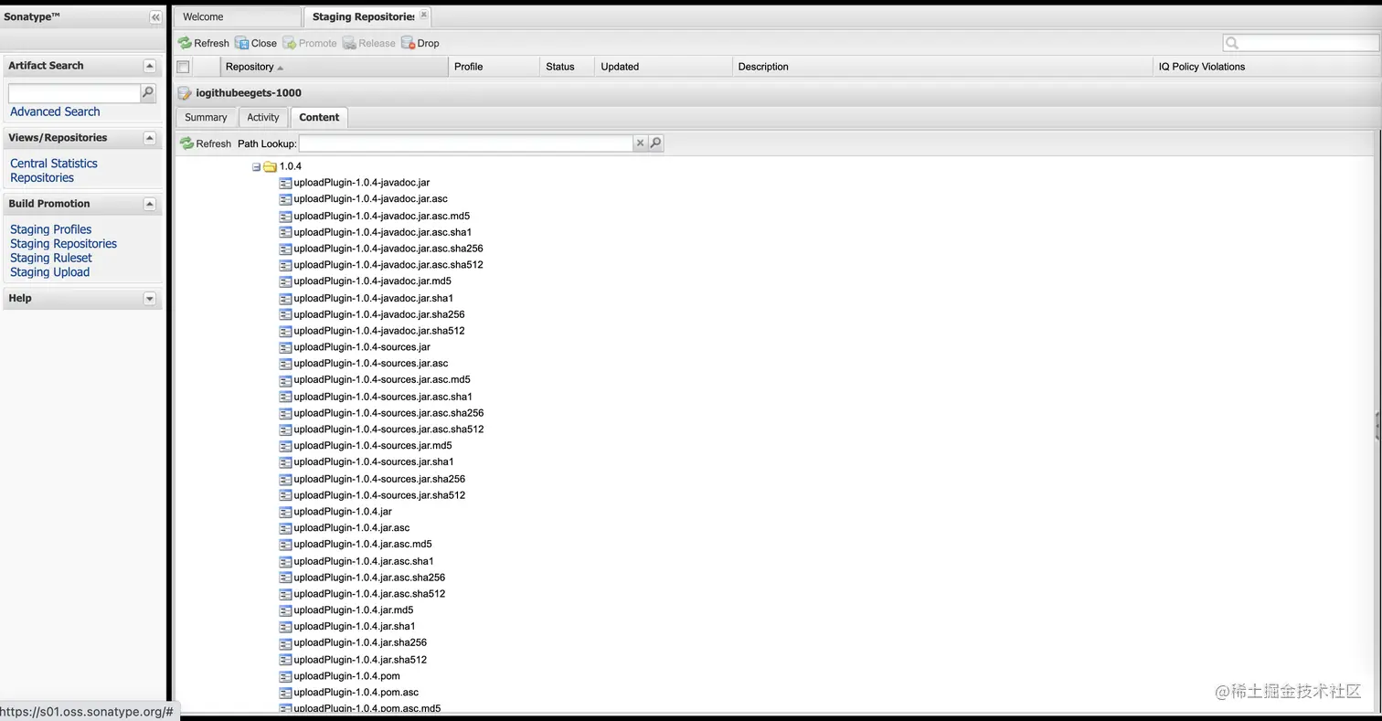Switch to the Welcome tab
This screenshot has width=1382, height=721.
pos(238,16)
